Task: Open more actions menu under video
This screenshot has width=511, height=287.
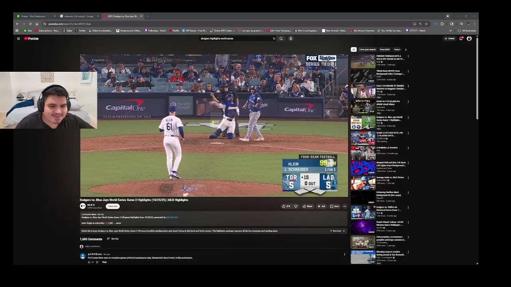Action: tap(345, 206)
